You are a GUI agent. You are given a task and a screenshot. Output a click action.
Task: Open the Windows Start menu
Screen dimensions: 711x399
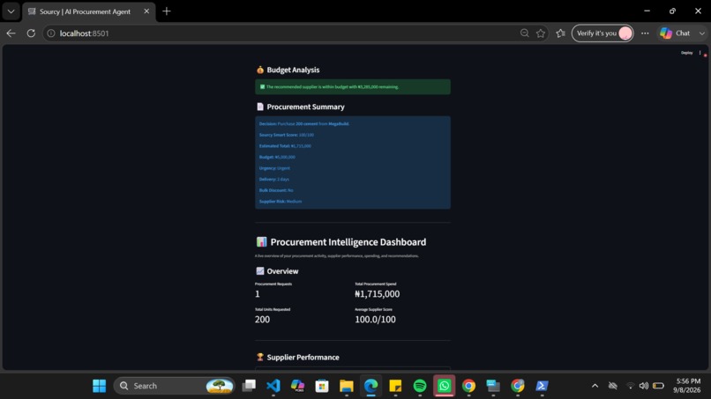[x=100, y=386]
